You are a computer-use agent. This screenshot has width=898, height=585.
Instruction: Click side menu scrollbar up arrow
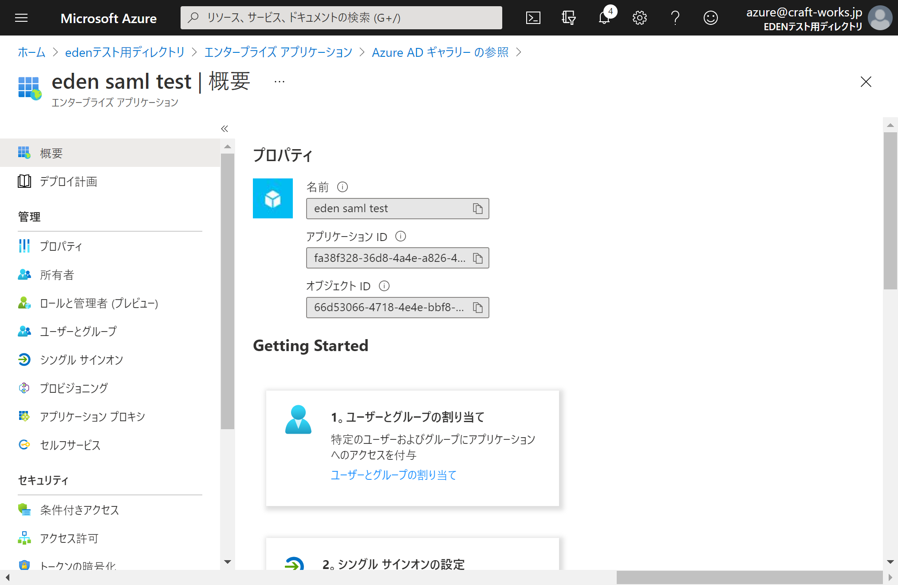click(228, 146)
